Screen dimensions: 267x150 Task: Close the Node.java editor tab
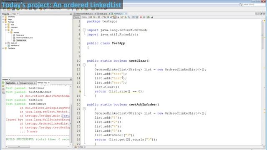(x=109, y=14)
